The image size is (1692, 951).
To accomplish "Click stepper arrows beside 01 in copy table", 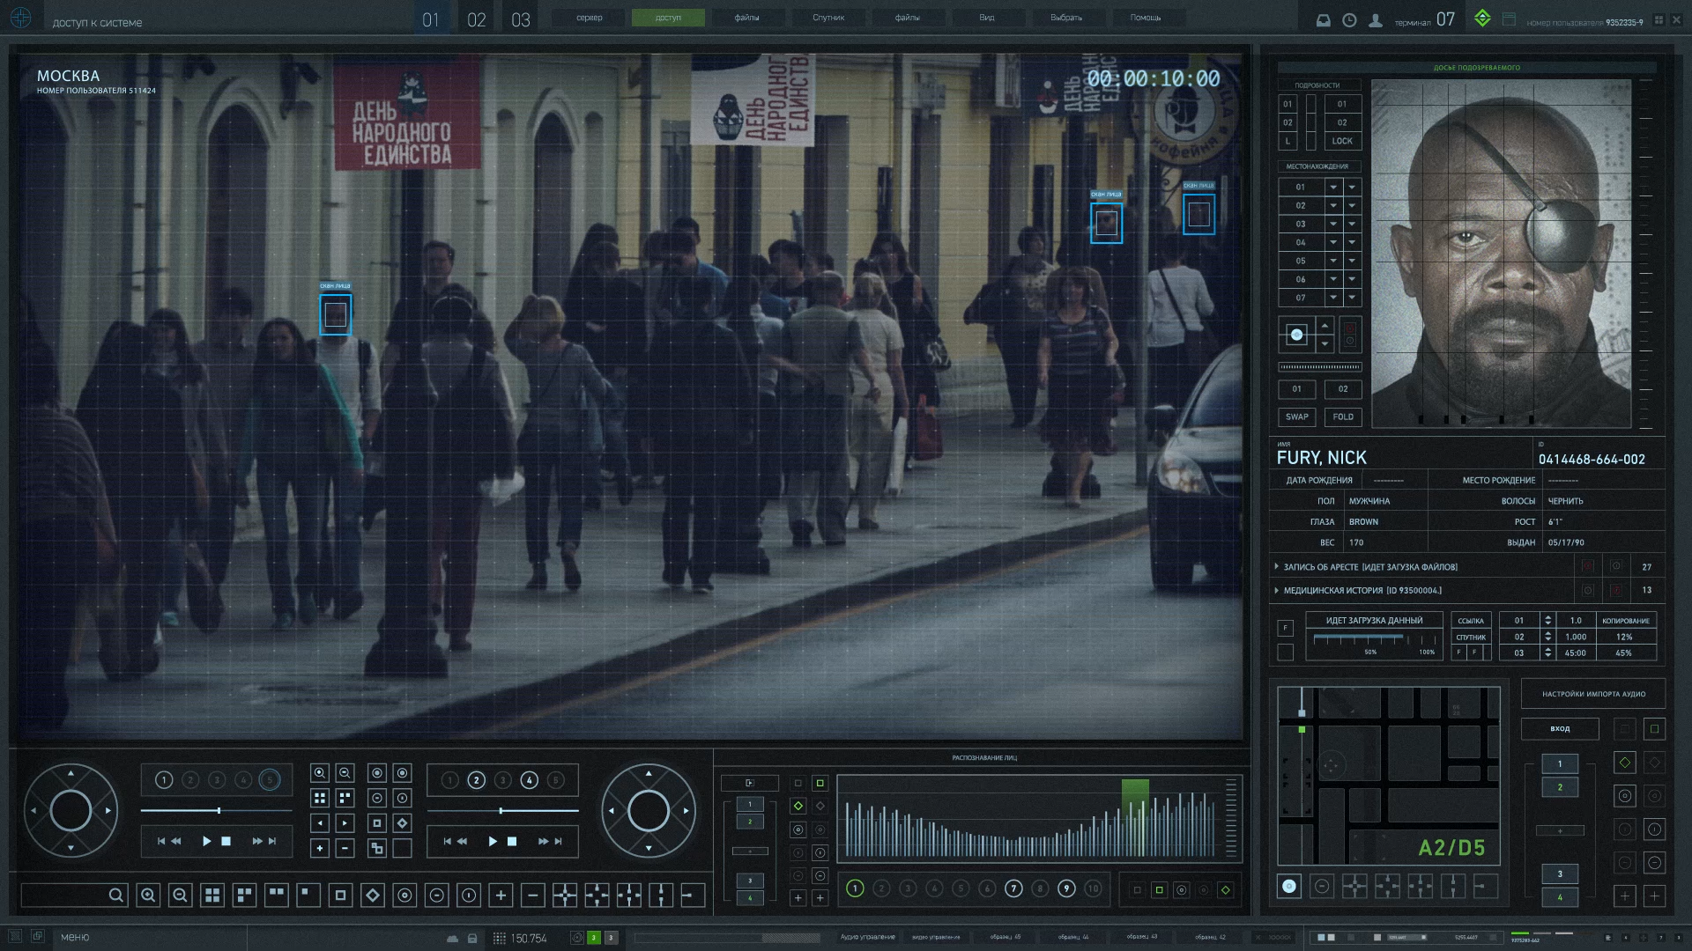I will [1547, 621].
